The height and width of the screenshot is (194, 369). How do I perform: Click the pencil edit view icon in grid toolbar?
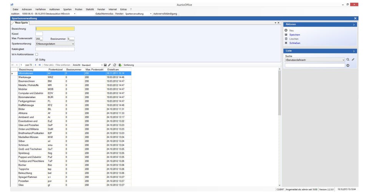click(x=109, y=65)
